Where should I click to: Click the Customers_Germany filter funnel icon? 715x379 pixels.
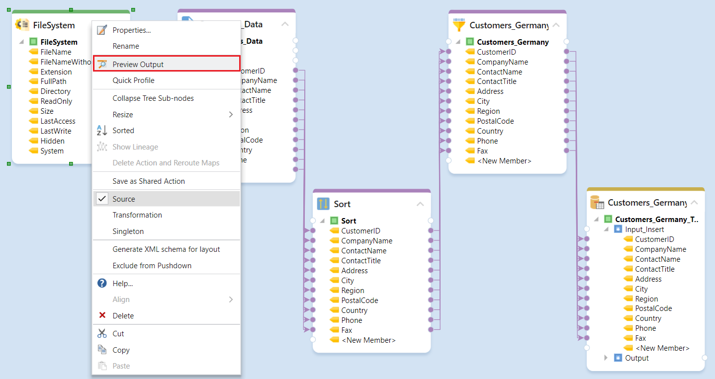[x=458, y=25]
